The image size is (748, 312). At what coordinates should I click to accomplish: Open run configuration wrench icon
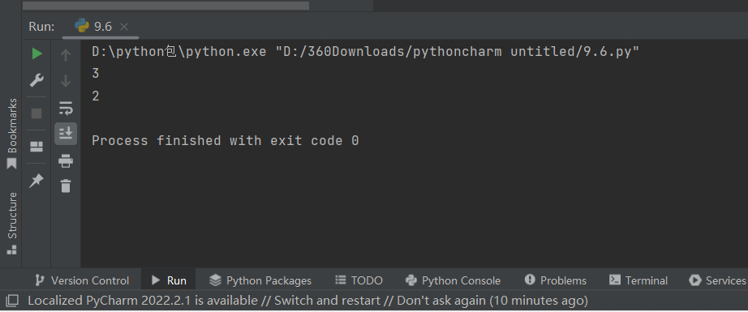point(37,80)
